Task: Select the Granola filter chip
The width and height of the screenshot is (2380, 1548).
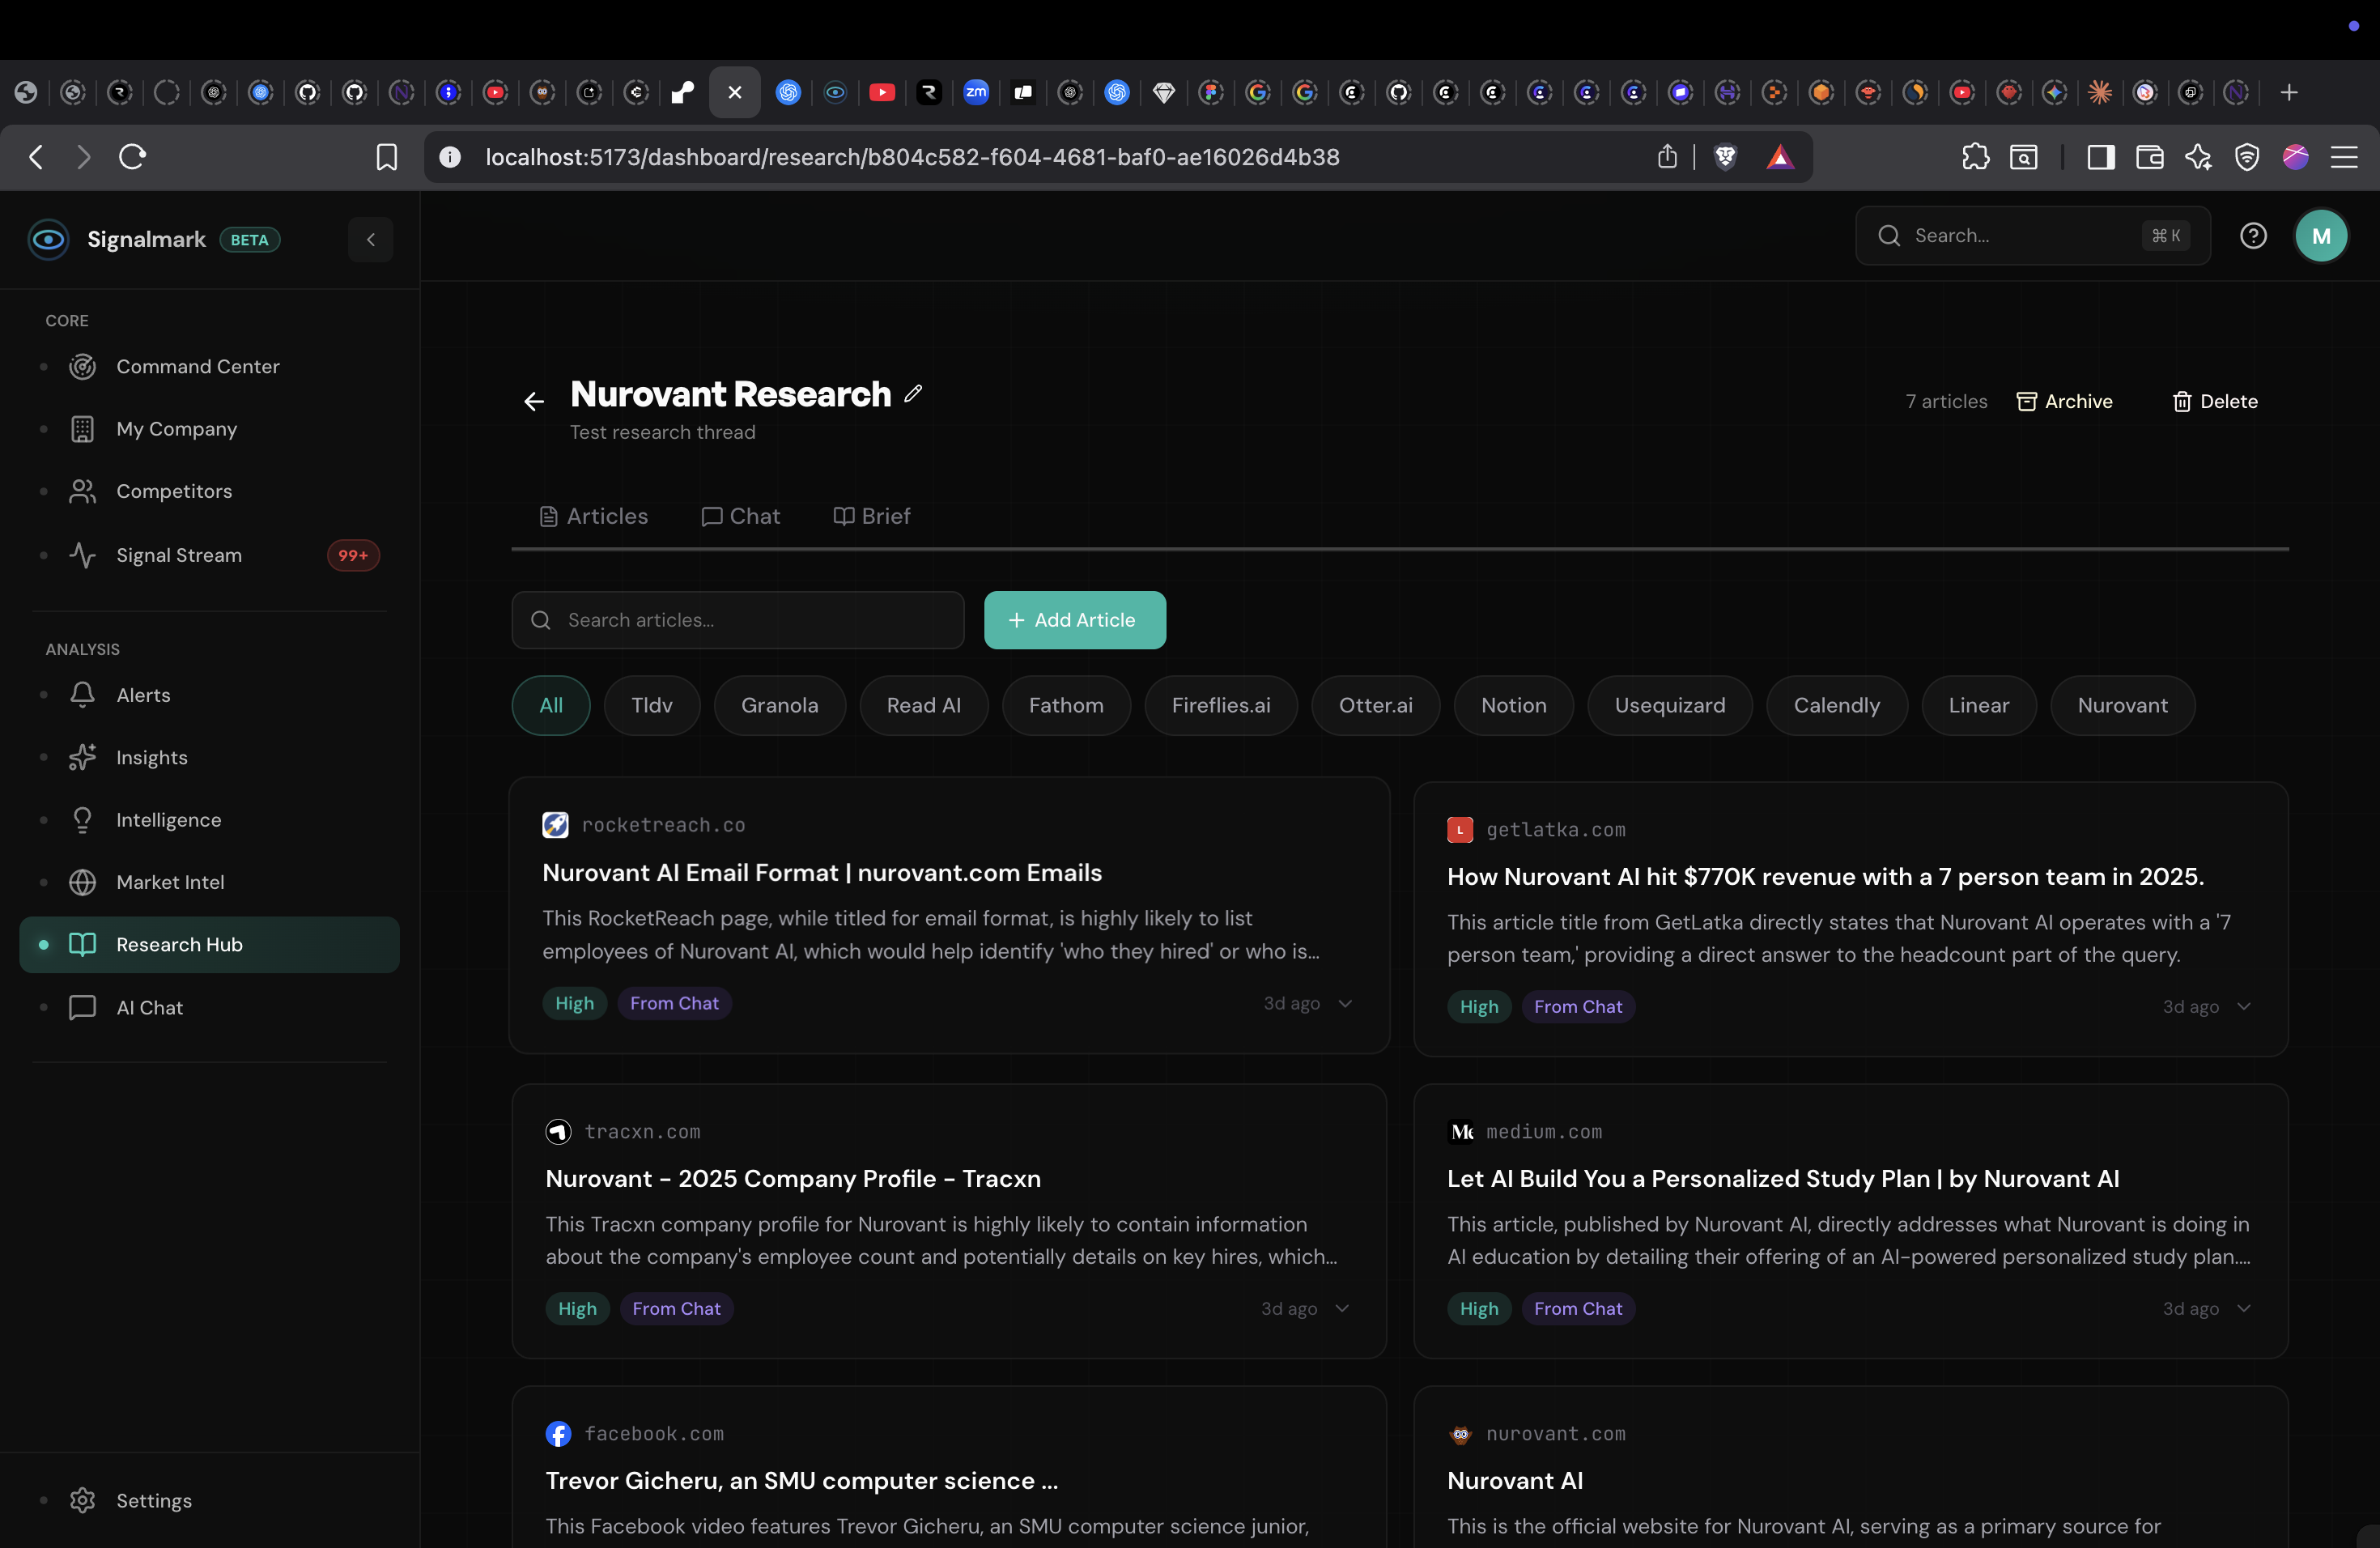Action: (x=779, y=705)
